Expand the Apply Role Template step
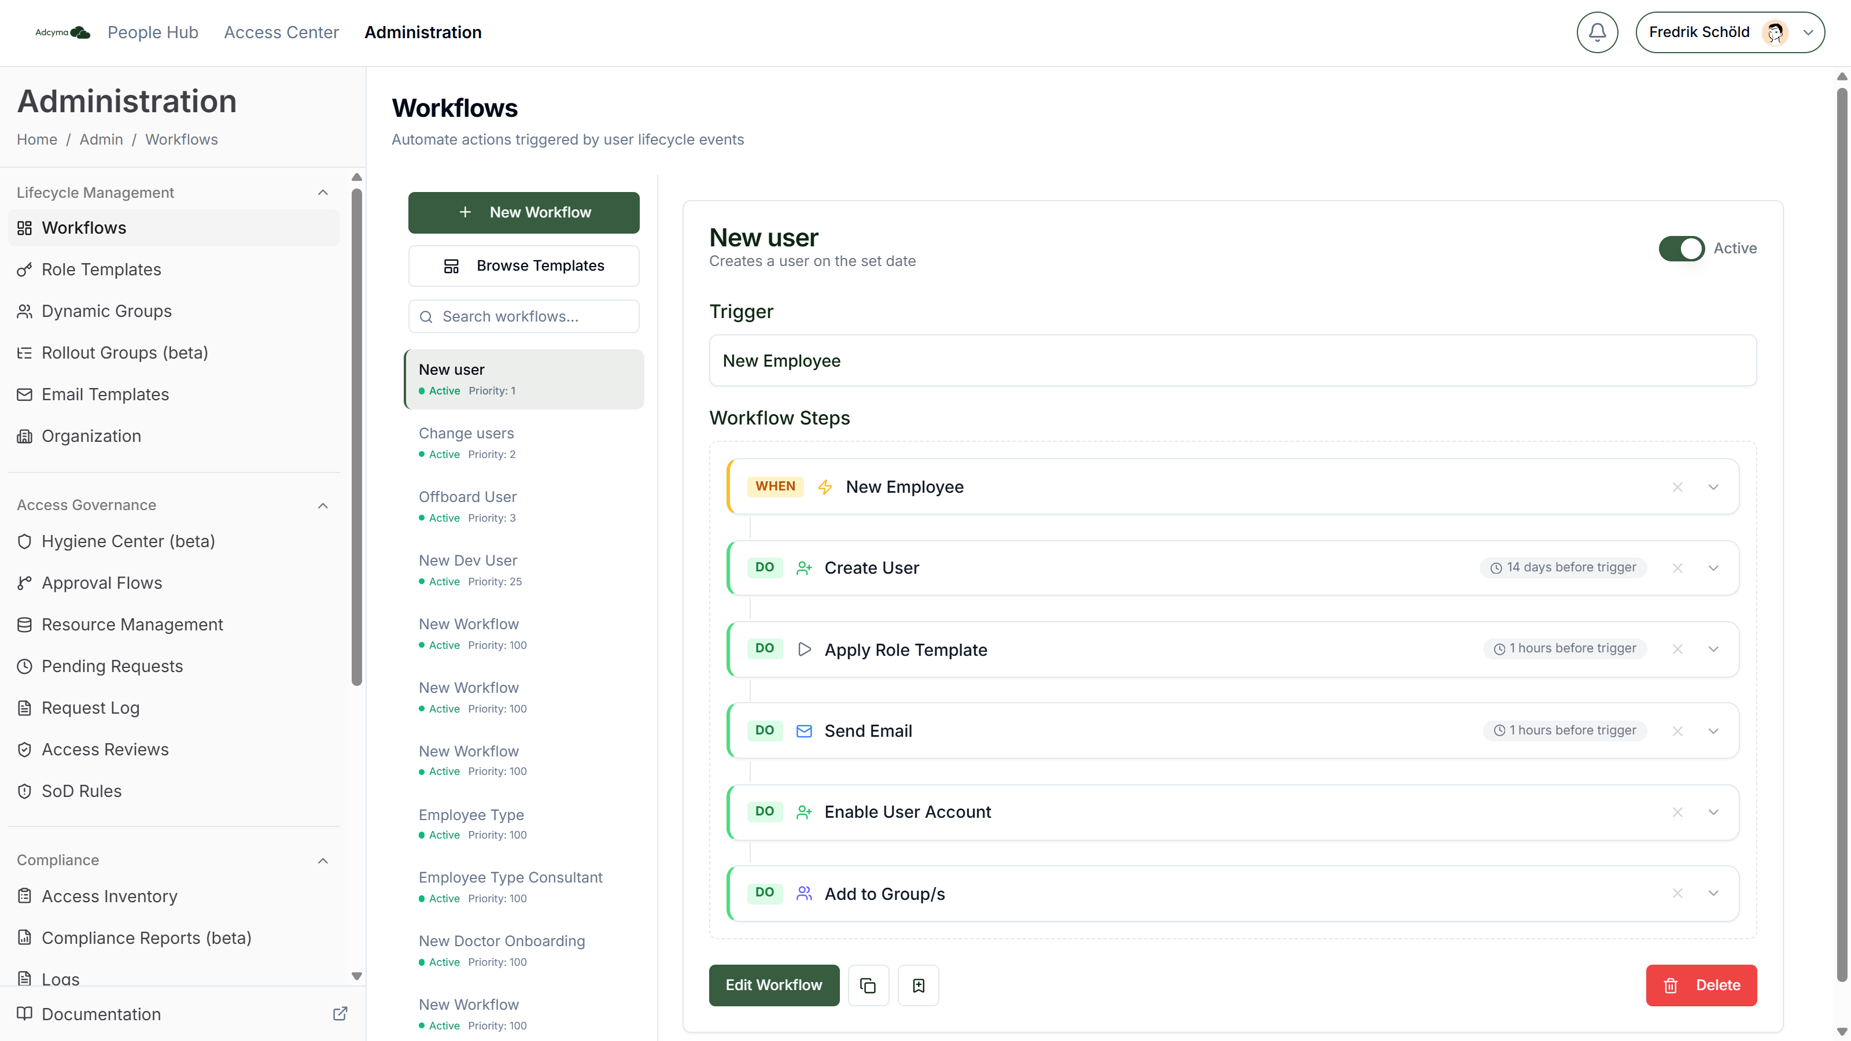Viewport: 1851px width, 1041px height. tap(1713, 649)
